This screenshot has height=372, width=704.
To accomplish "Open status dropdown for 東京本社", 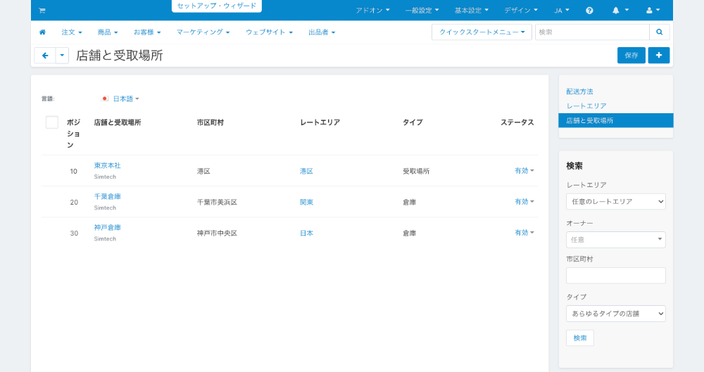I will [x=524, y=170].
